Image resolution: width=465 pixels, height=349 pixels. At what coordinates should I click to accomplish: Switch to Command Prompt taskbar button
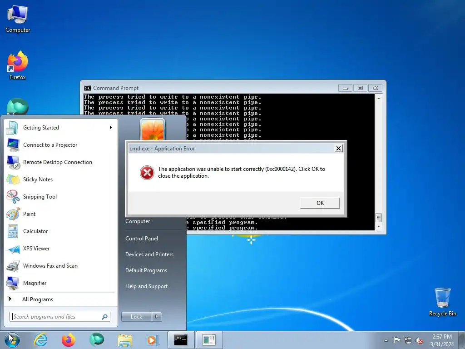pyautogui.click(x=181, y=340)
